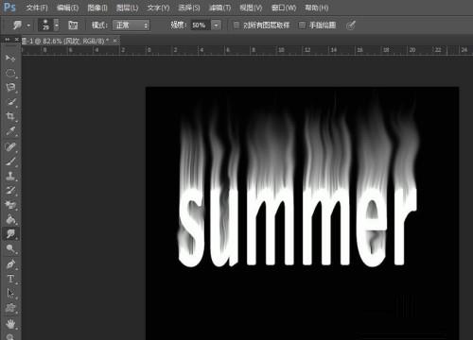Open the brush preset picker dropdown
This screenshot has height=340, width=473.
[56, 25]
